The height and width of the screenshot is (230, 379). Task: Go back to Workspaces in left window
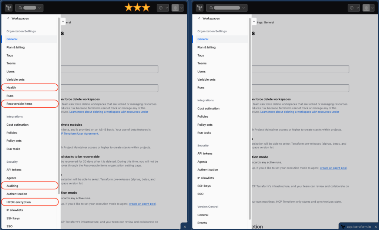point(18,18)
